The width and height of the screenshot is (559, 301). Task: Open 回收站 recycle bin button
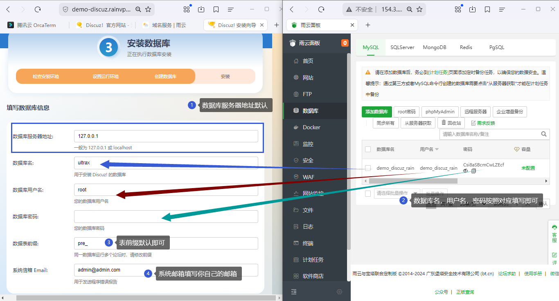coord(451,123)
